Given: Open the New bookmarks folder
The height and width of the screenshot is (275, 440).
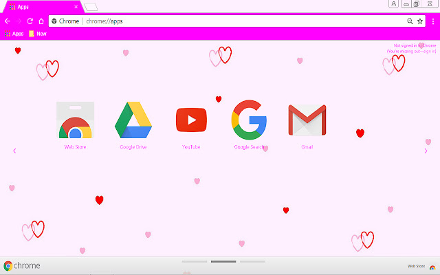Looking at the screenshot, I should click(x=38, y=34).
